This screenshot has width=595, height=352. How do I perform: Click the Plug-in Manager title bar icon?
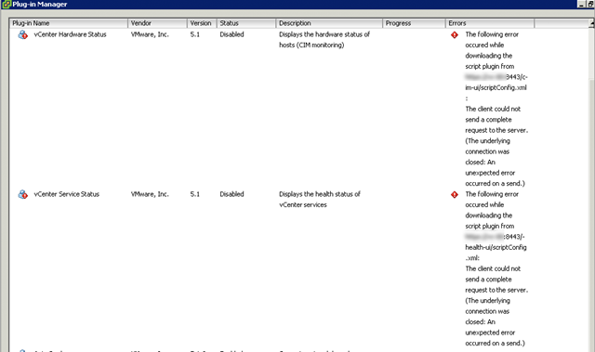tap(6, 4)
